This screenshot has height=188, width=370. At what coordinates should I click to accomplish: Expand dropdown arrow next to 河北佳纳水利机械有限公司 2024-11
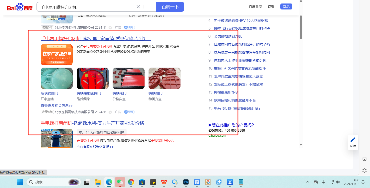tap(110, 27)
